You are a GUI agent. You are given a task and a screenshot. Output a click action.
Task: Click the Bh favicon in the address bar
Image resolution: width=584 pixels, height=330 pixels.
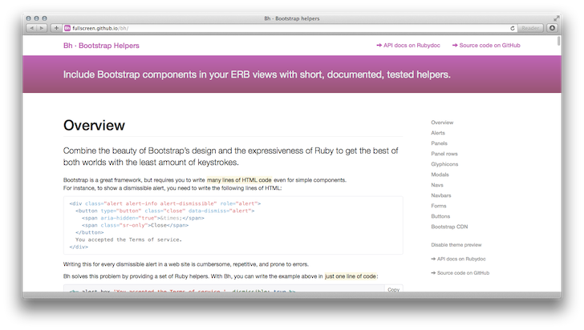click(67, 28)
